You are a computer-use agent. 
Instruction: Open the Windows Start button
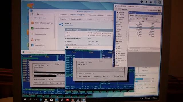click(x=25, y=99)
